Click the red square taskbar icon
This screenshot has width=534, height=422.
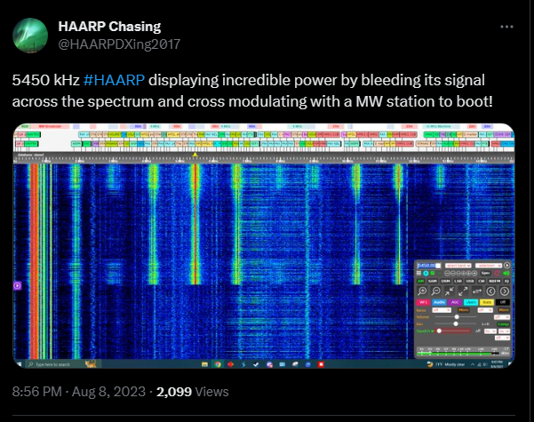click(321, 364)
